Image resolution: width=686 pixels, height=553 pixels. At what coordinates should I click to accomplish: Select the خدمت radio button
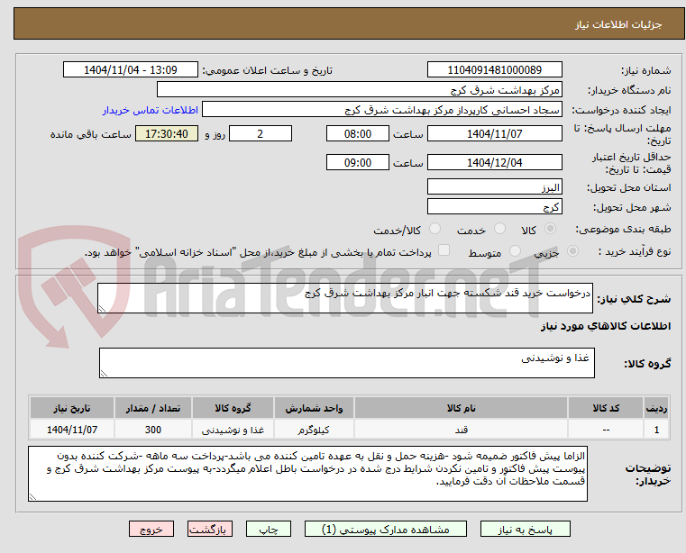tap(499, 229)
